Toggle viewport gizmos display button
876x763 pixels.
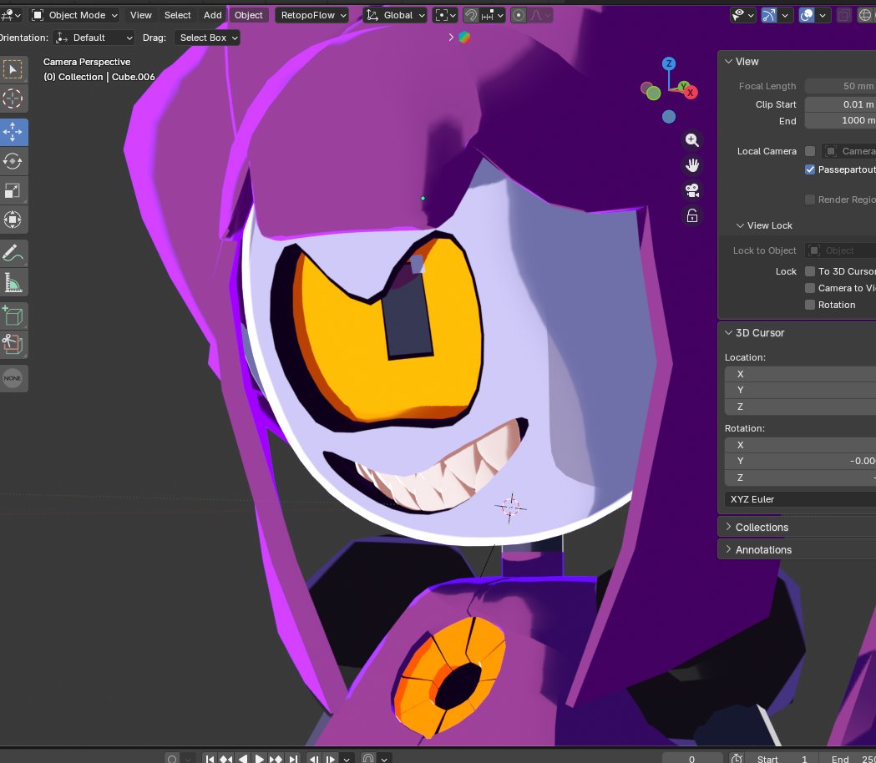click(769, 15)
